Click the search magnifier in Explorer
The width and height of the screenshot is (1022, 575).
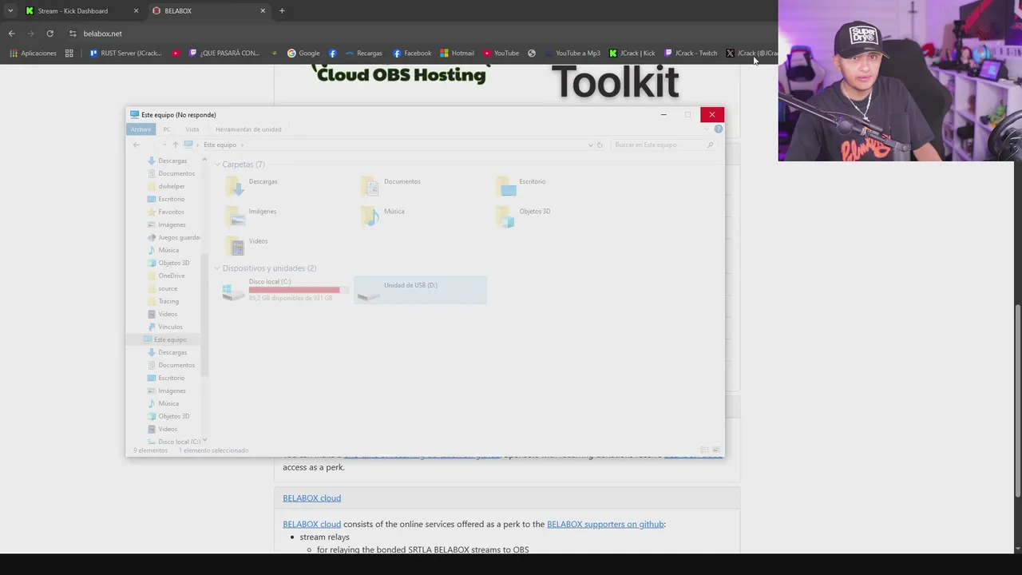(x=710, y=145)
